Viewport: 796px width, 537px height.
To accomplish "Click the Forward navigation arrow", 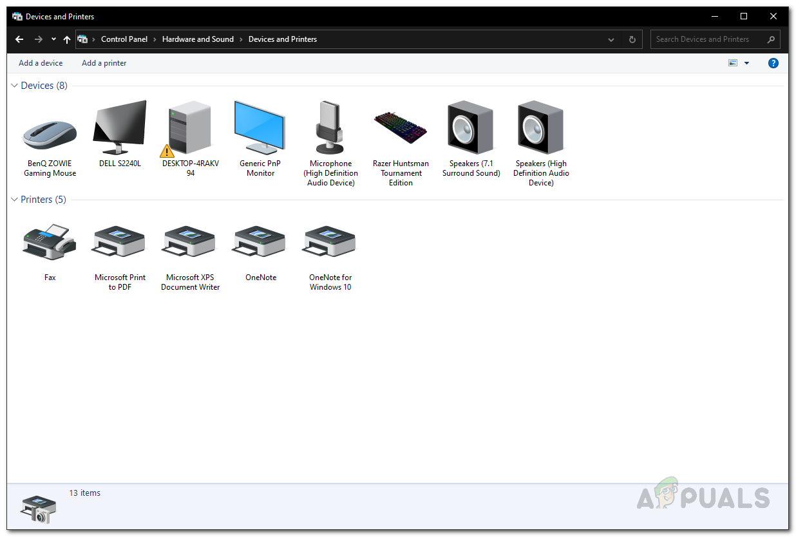I will (39, 39).
